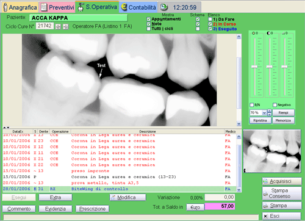Click Esci to exit
305x221 pixels.
pos(282,216)
